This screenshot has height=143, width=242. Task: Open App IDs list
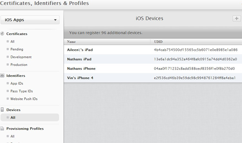pos(17,83)
